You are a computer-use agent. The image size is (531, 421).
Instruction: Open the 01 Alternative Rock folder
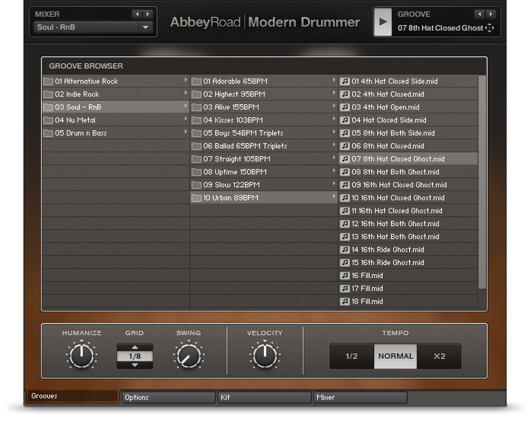[x=115, y=81]
